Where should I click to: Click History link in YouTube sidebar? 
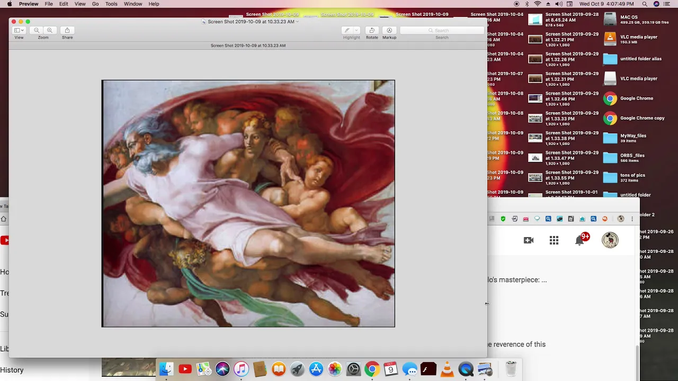(x=12, y=370)
